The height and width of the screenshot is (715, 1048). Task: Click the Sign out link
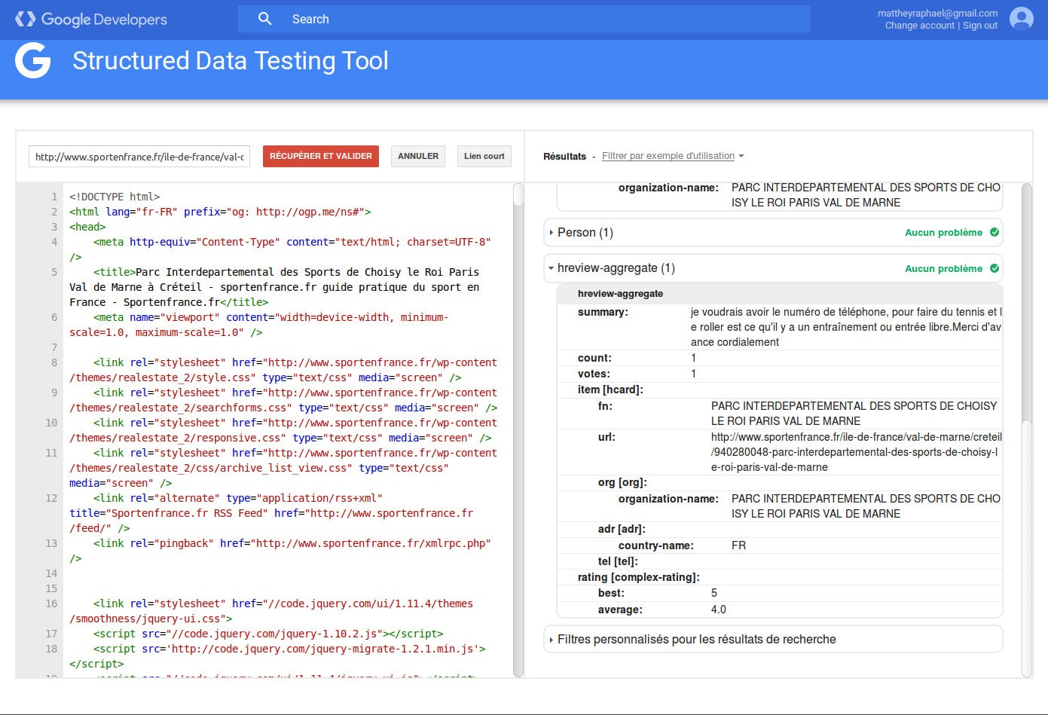[980, 26]
